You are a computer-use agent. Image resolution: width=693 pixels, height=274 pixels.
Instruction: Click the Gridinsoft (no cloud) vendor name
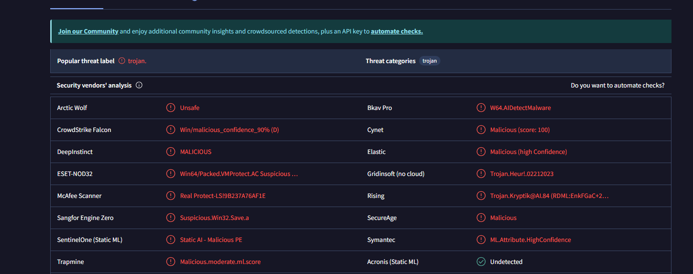pos(396,174)
